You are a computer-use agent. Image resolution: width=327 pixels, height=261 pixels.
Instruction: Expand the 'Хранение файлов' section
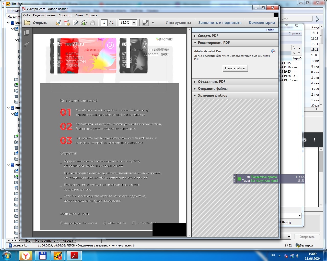pos(212,96)
